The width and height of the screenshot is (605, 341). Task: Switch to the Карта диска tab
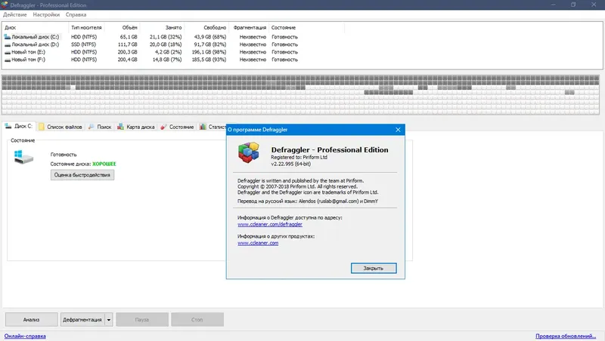click(136, 127)
